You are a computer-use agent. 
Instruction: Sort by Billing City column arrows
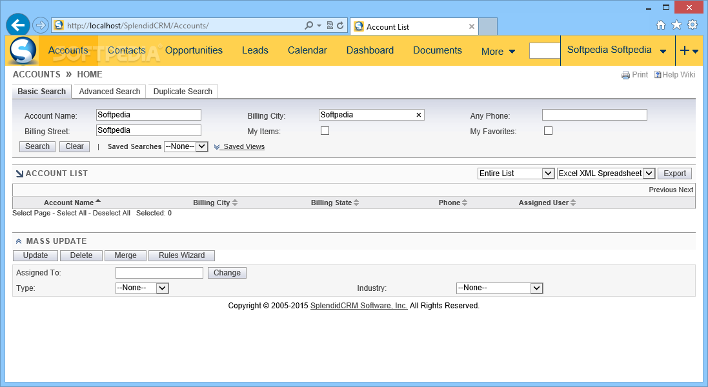click(235, 203)
